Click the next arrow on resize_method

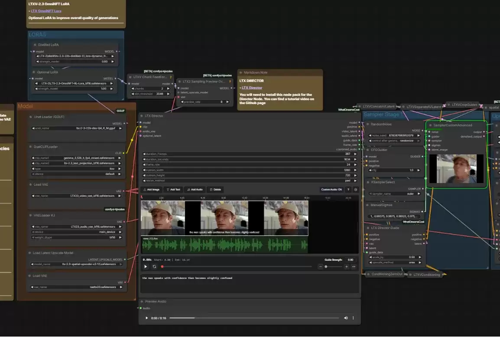pyautogui.click(x=355, y=180)
